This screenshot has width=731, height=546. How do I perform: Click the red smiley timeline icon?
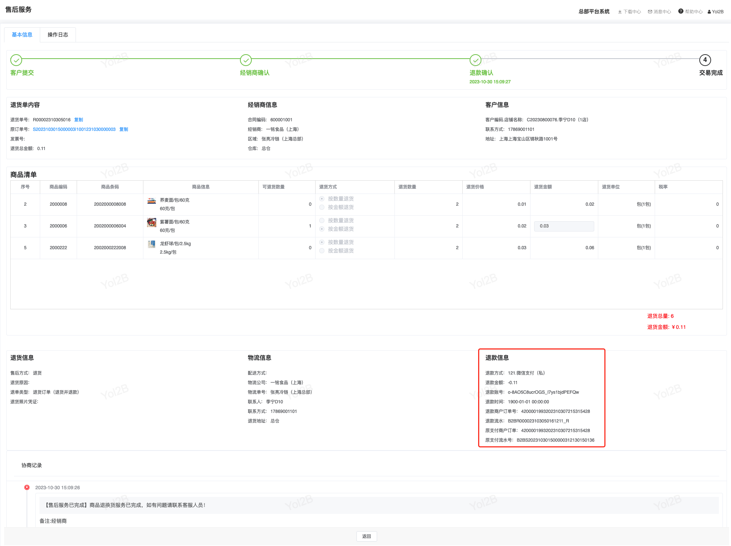(x=27, y=487)
